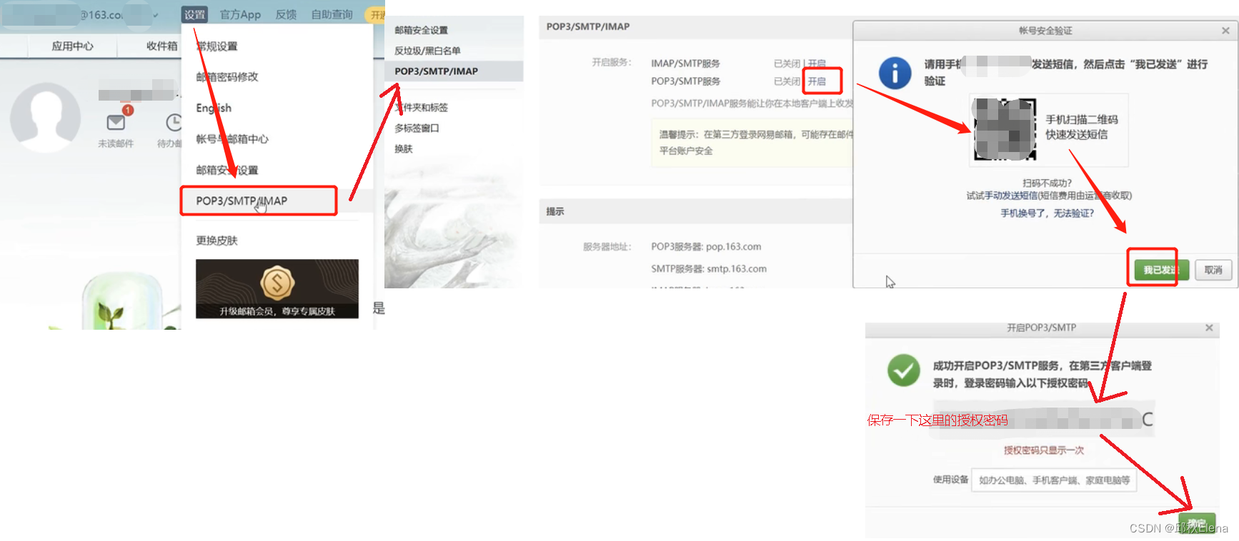Switch language to English in the menu
This screenshot has height=541, width=1239.
[x=214, y=108]
